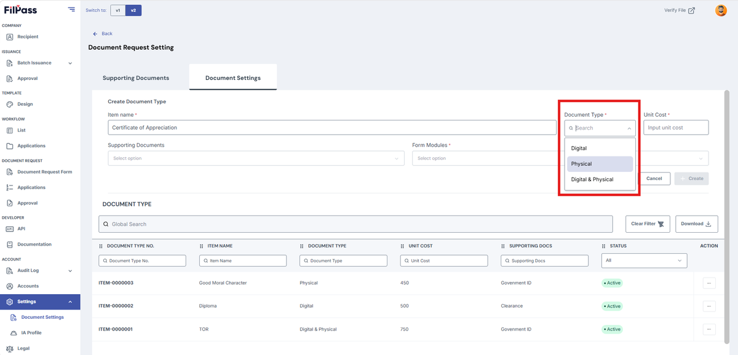This screenshot has height=355, width=738.
Task: Click the Document Request Applications list icon
Action: (10, 187)
